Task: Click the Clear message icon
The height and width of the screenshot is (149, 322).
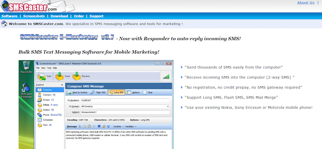Action: (148, 93)
